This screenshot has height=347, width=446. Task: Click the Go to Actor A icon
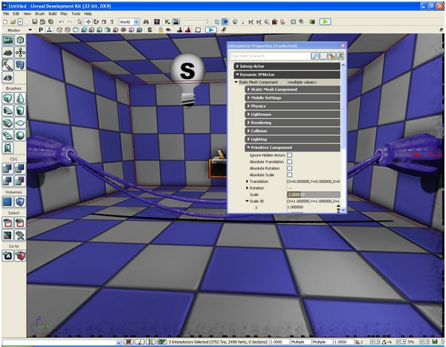pyautogui.click(x=7, y=256)
